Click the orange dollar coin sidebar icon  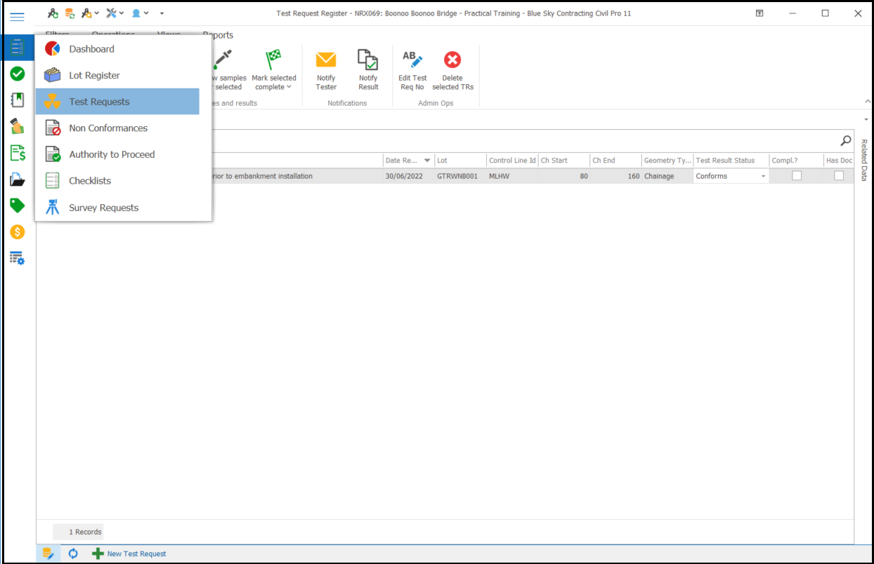coord(18,231)
